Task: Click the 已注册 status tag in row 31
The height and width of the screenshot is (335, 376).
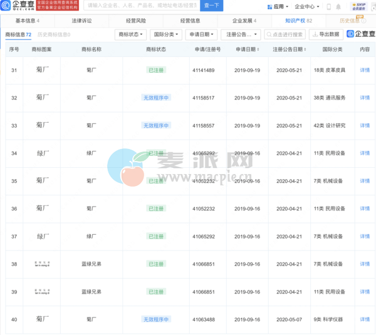Action: click(x=156, y=70)
